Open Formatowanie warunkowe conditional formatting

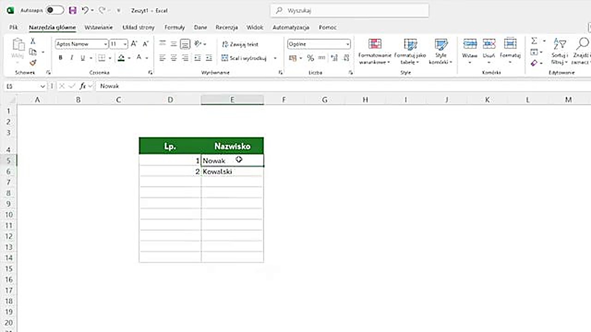[x=374, y=51]
